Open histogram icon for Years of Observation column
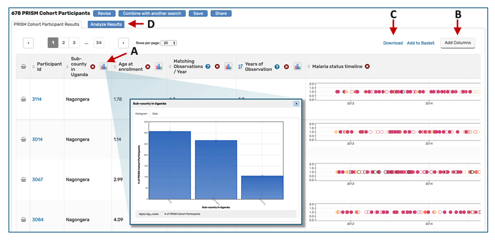This screenshot has width=495, height=241. 297,66
